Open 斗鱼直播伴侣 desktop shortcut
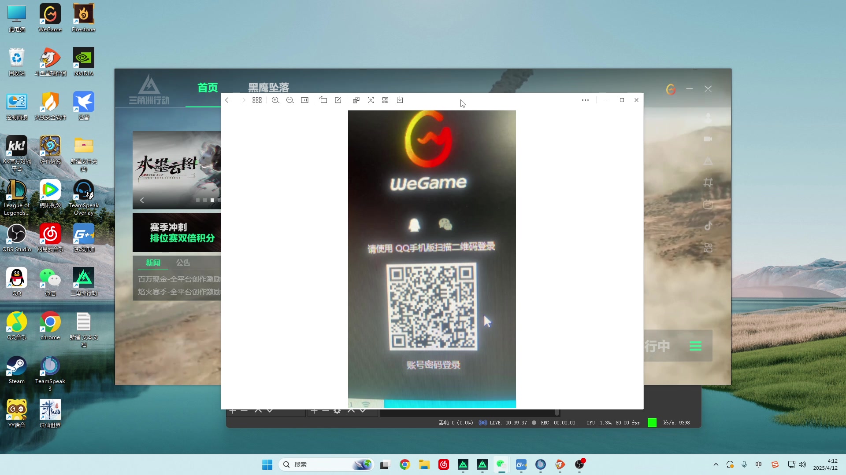 [50, 62]
